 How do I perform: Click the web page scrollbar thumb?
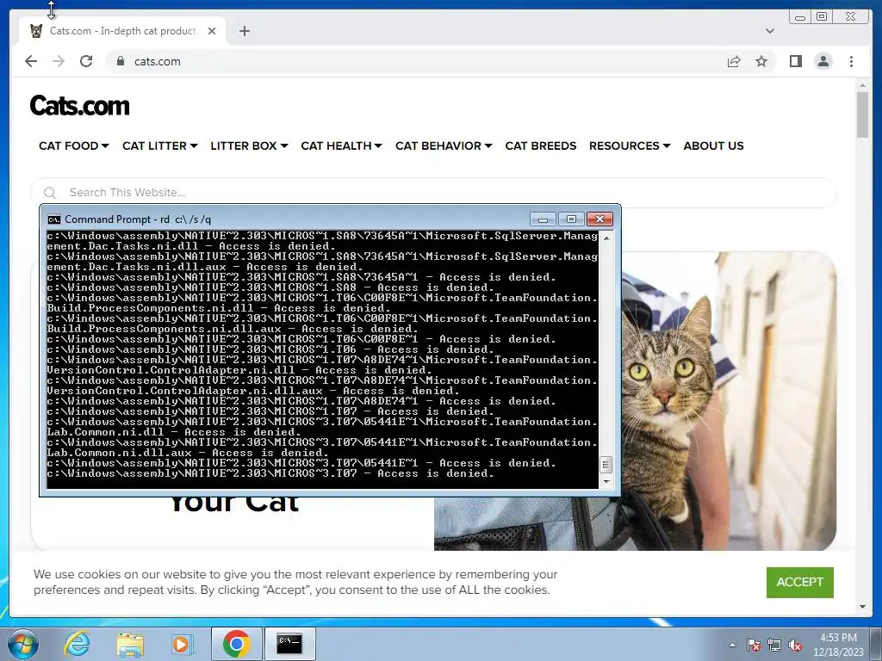point(862,114)
